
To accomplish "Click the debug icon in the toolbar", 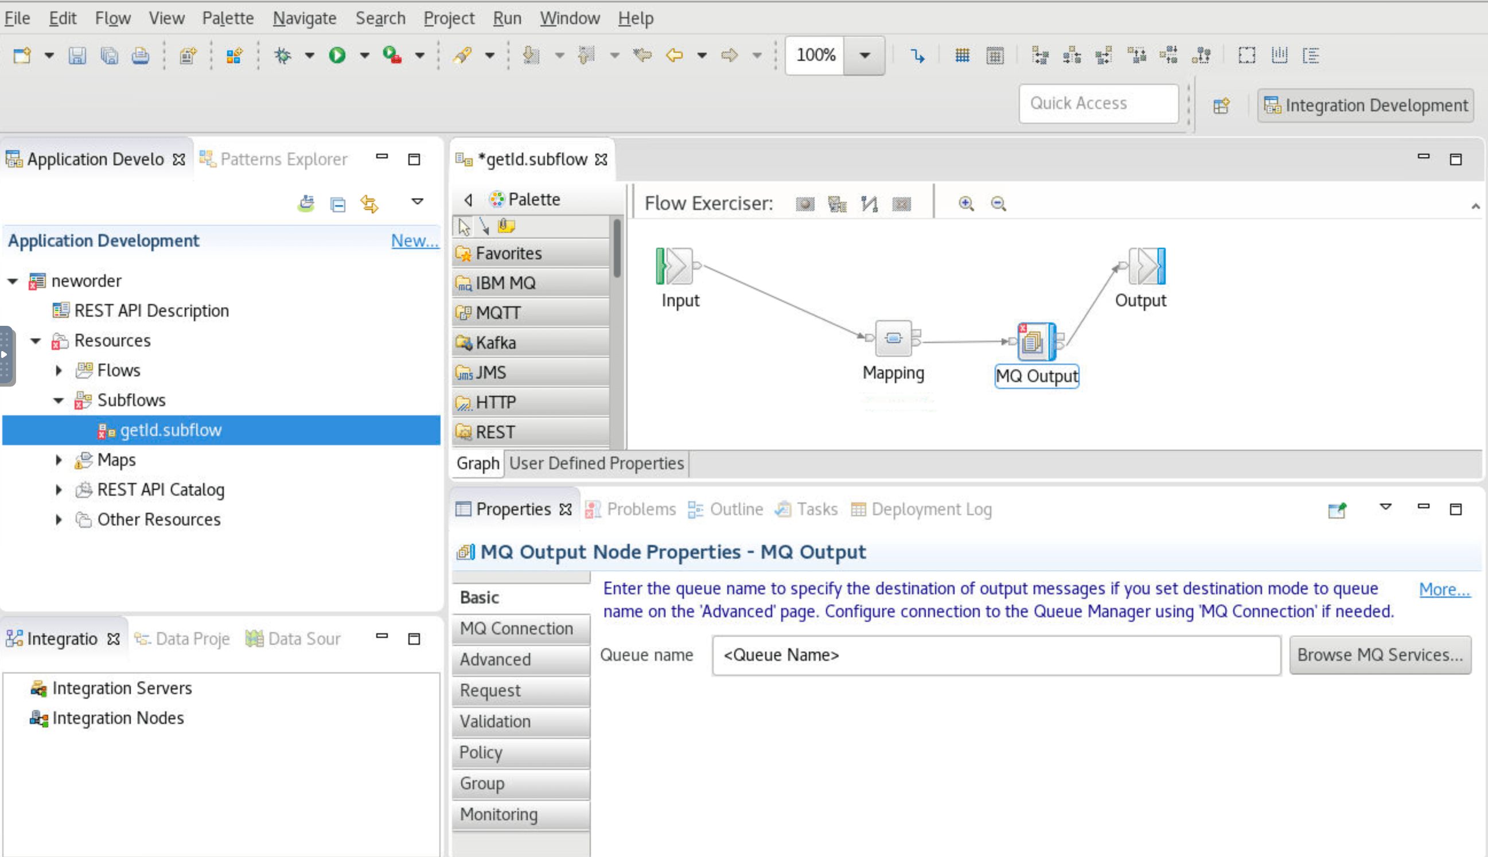I will pos(283,54).
